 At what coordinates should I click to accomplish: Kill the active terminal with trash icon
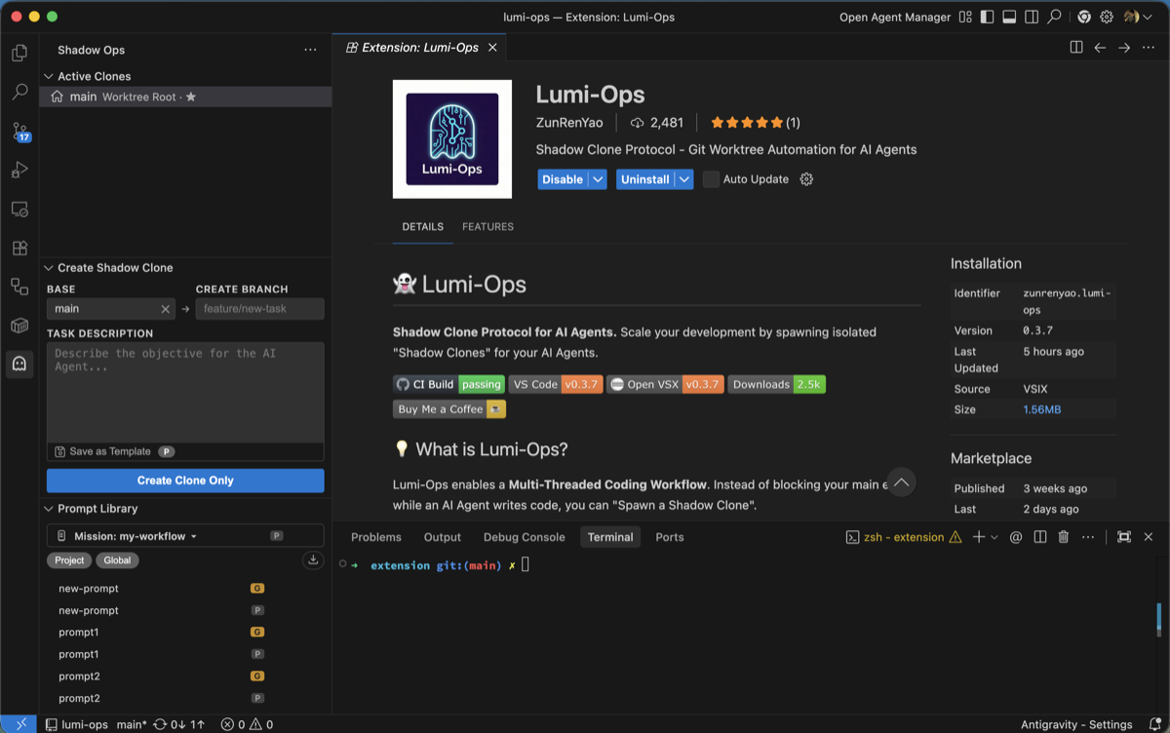tap(1063, 537)
